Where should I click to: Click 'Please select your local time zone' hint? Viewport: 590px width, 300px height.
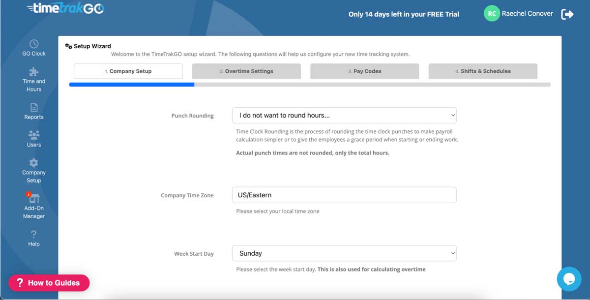click(278, 211)
